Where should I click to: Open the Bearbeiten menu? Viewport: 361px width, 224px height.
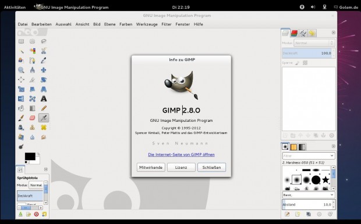[41, 24]
